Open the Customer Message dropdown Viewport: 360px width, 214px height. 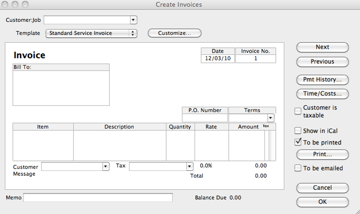tap(106, 167)
